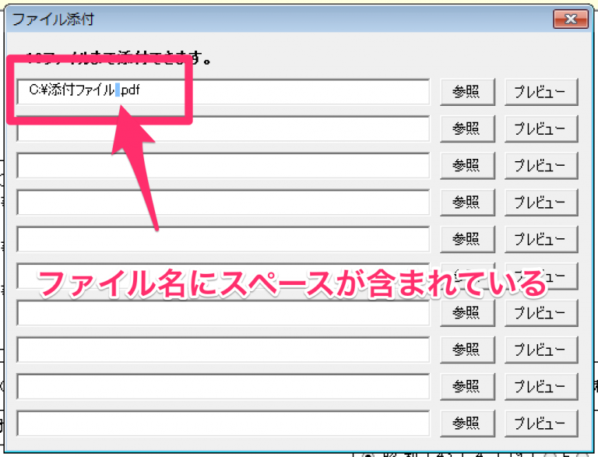The image size is (598, 457).
Task: Preview the second row's attachment with プレビュー
Action: coord(541,129)
